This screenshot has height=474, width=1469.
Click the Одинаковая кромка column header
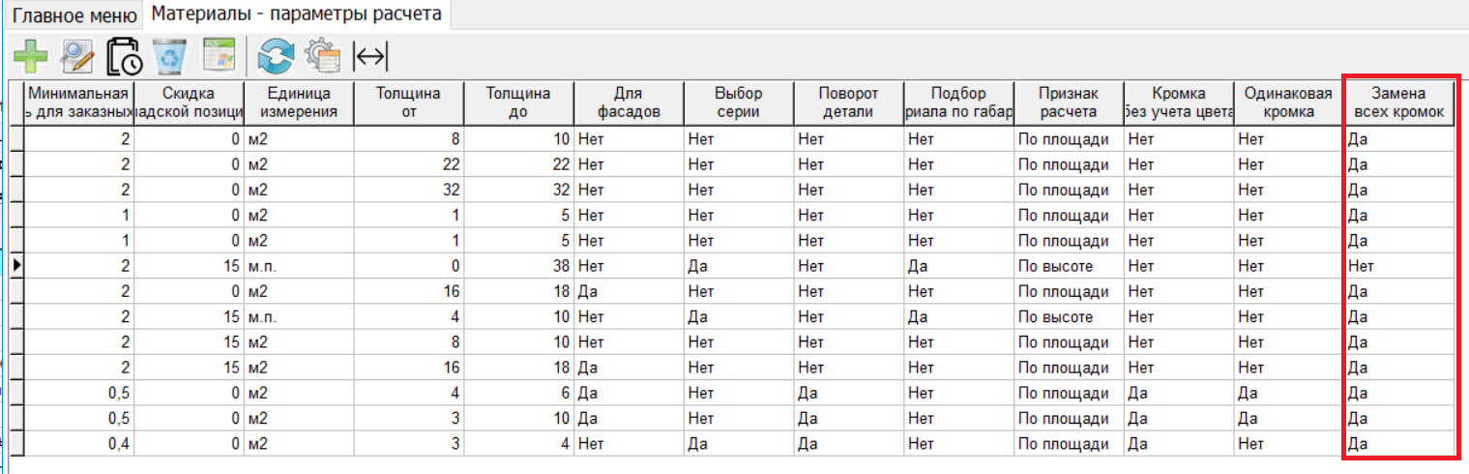point(1288,103)
